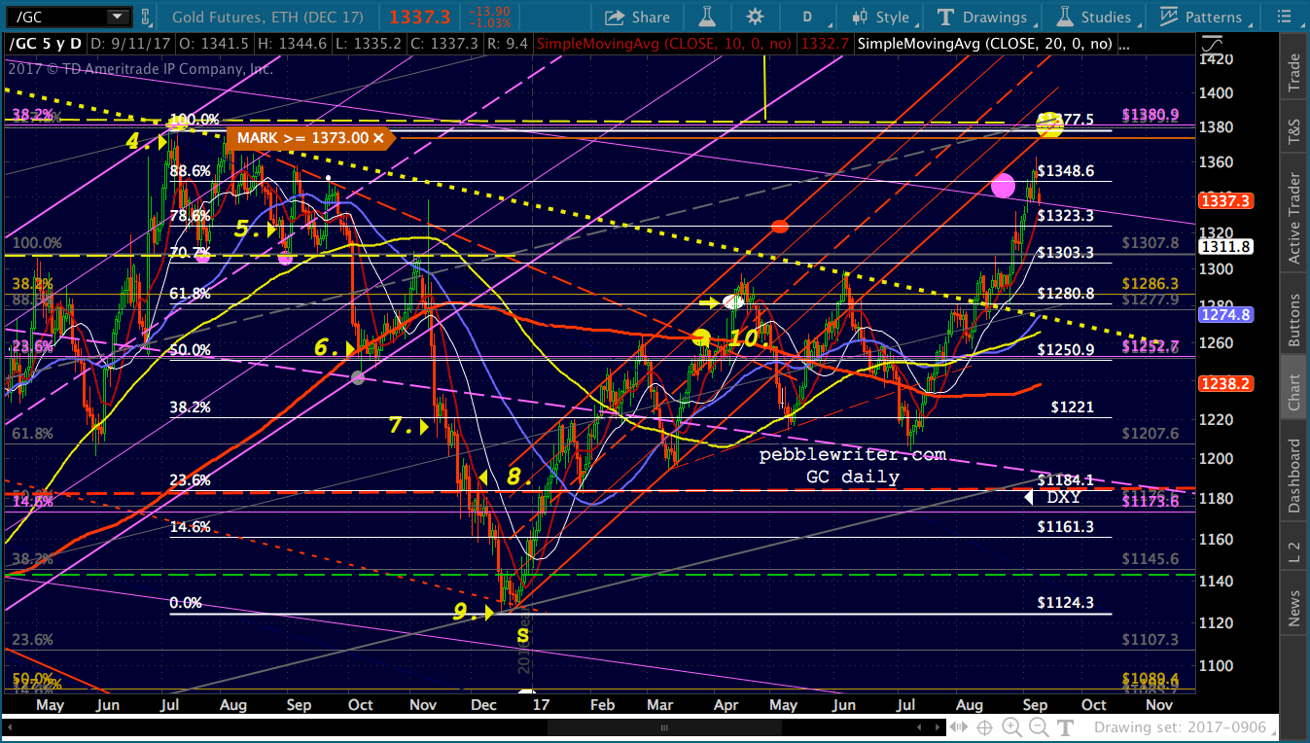Open the Drawings tools menu
1310x743 pixels.
(x=982, y=17)
